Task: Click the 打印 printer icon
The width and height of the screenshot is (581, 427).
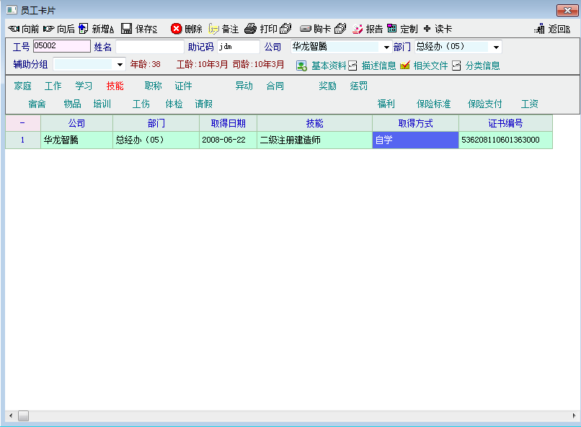Action: pyautogui.click(x=250, y=29)
